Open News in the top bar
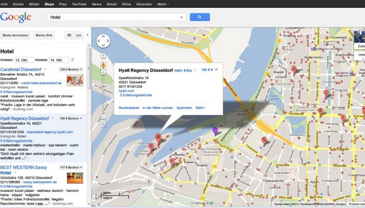The image size is (365, 208). (96, 4)
